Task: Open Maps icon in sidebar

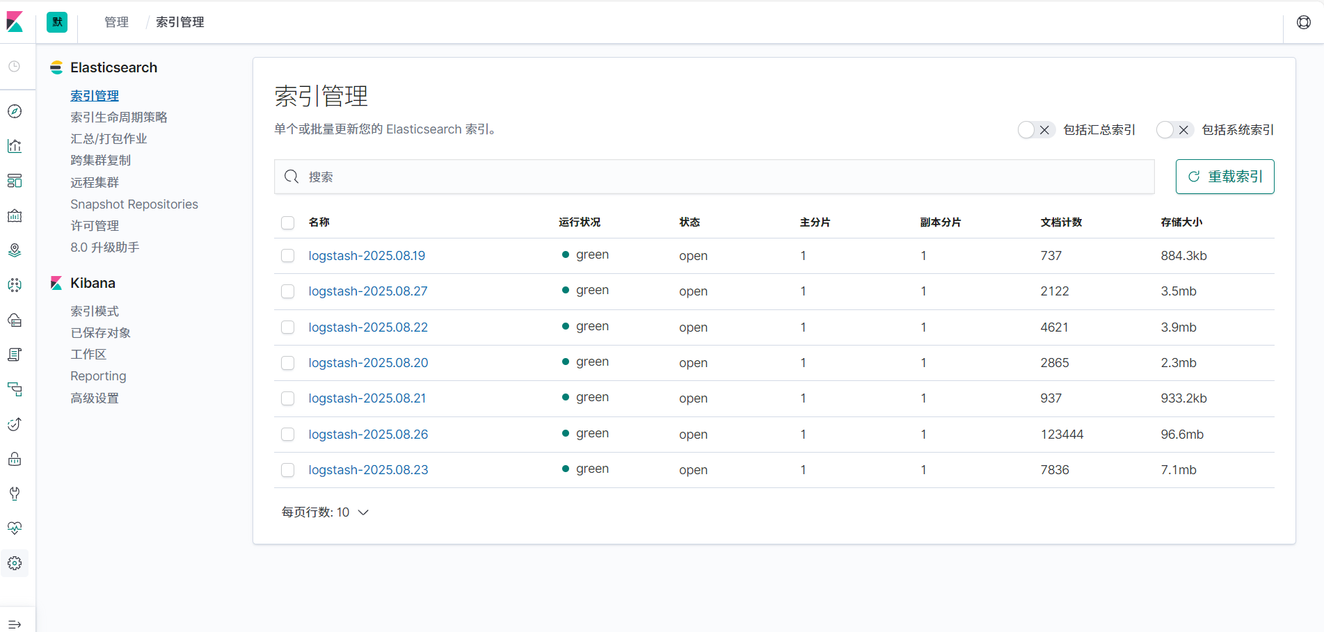Action: click(15, 250)
